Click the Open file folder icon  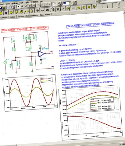[4, 8]
